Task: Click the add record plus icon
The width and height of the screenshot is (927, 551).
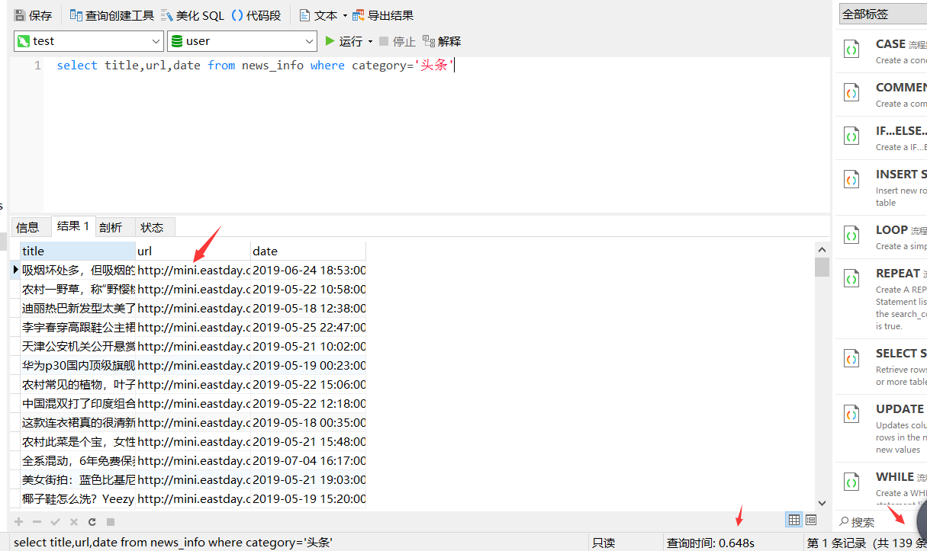Action: 19,522
